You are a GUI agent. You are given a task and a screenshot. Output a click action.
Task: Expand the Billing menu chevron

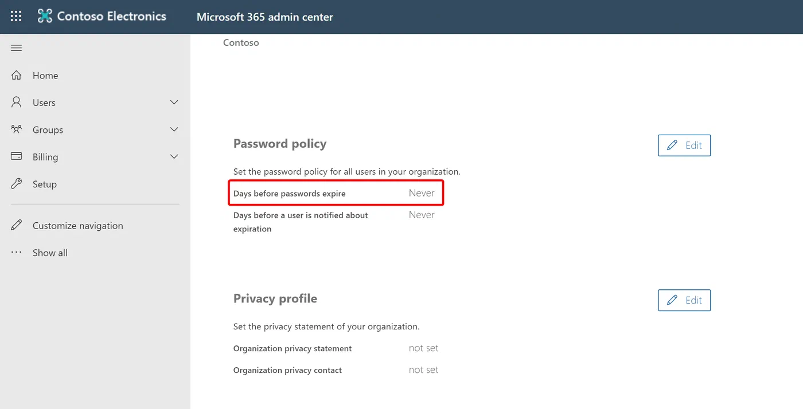click(174, 156)
